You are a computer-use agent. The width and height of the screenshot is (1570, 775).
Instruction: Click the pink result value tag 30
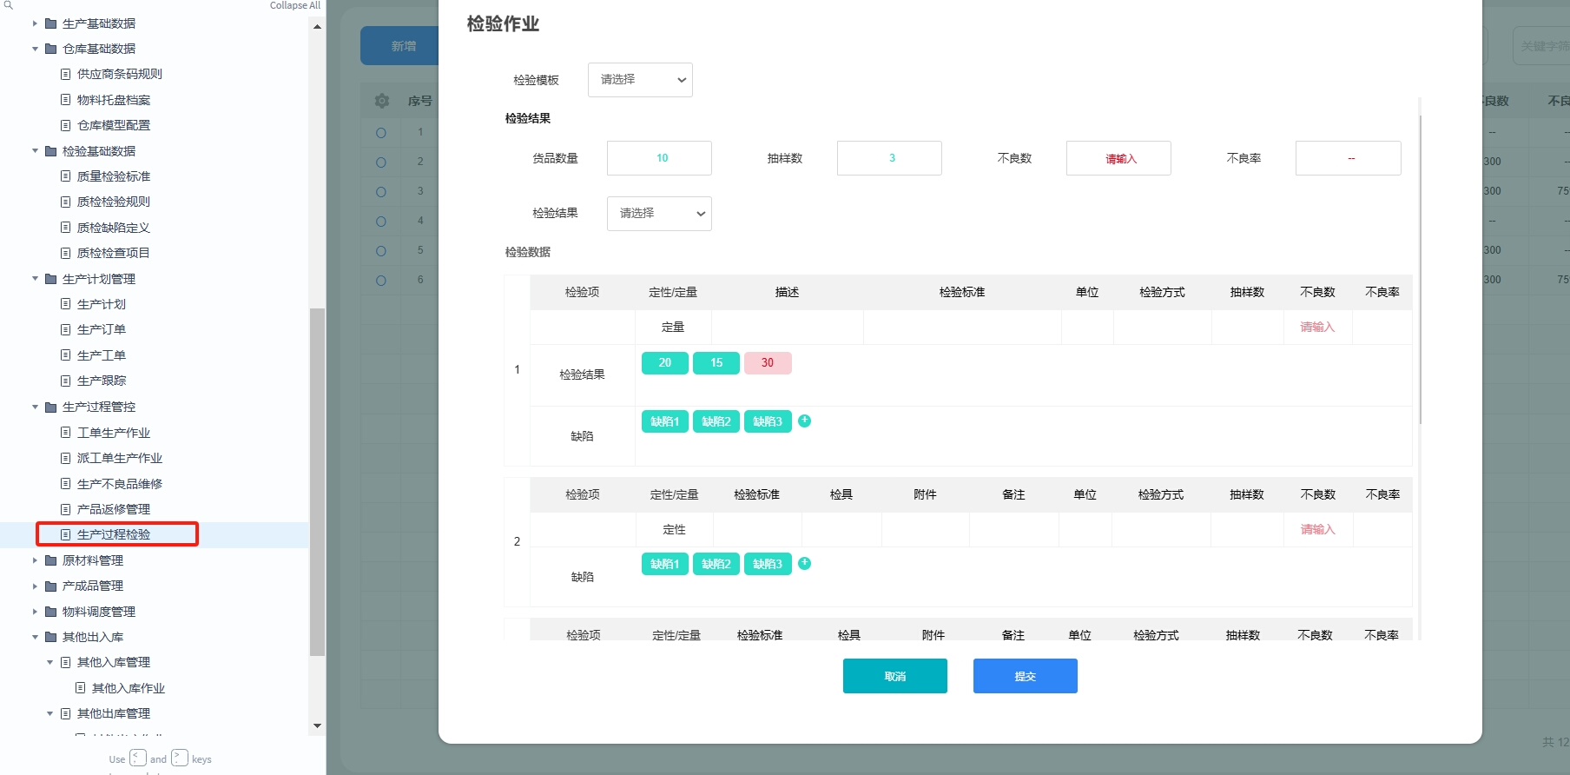pyautogui.click(x=768, y=363)
